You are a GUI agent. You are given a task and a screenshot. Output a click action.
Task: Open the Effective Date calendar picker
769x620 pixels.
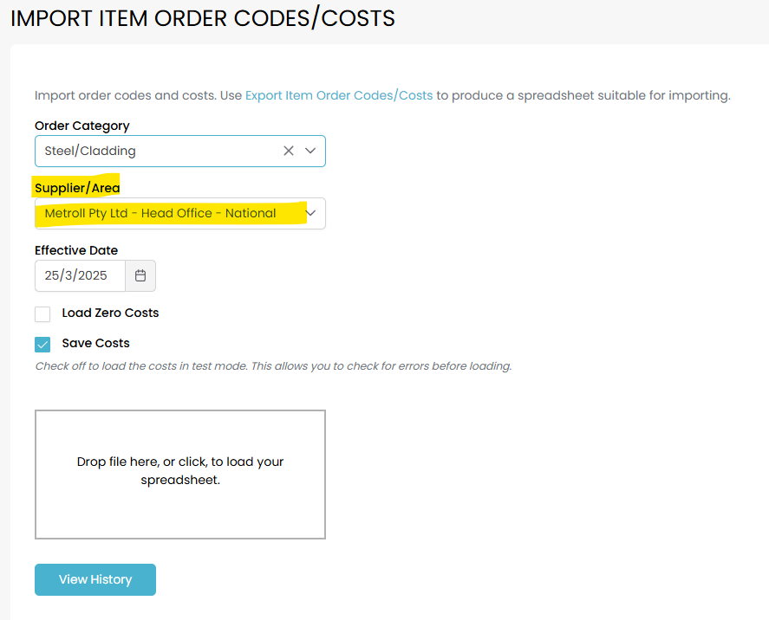coord(140,275)
